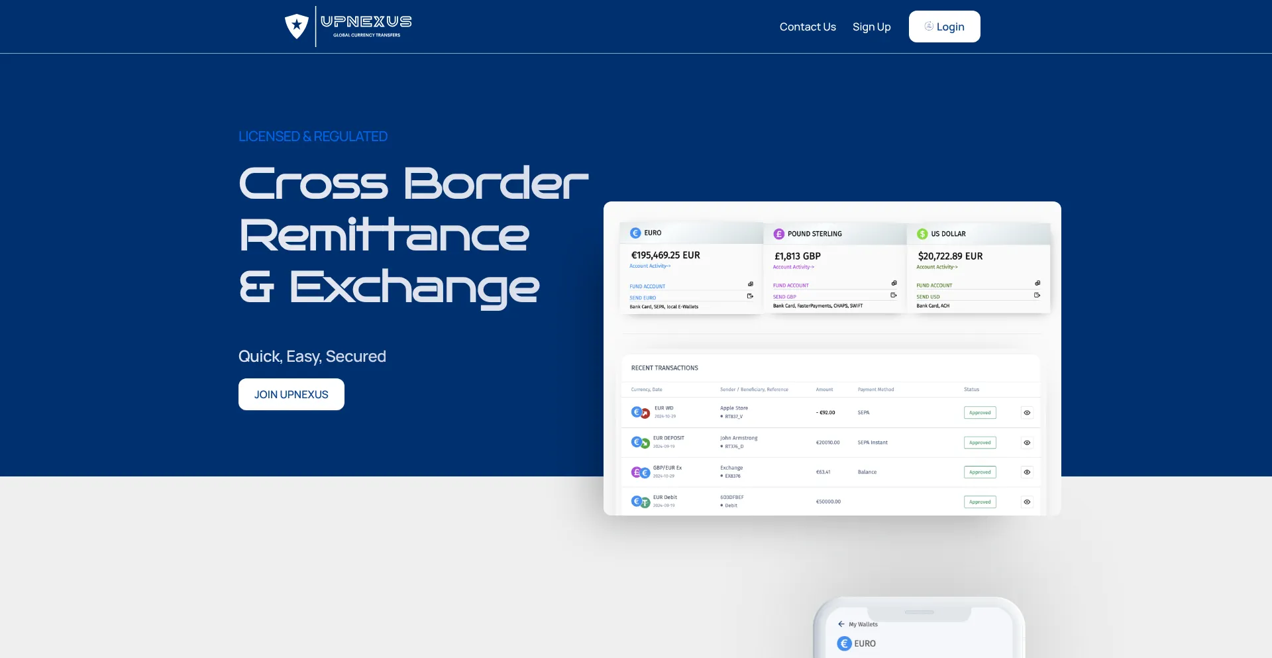Viewport: 1272px width, 658px height.
Task: Show details of the Apple Store transaction
Action: click(x=1028, y=412)
